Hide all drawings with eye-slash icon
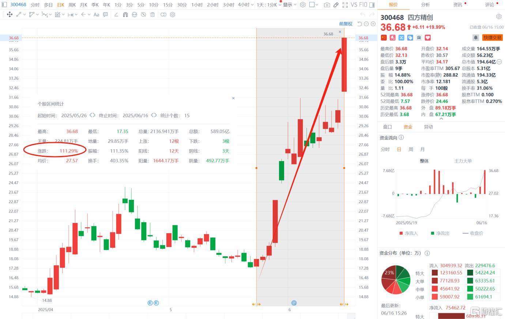This screenshot has width=505, height=319. pyautogui.click(x=143, y=15)
